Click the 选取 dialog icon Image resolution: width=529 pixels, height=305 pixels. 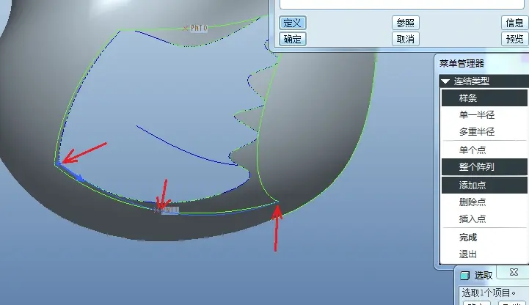click(465, 276)
